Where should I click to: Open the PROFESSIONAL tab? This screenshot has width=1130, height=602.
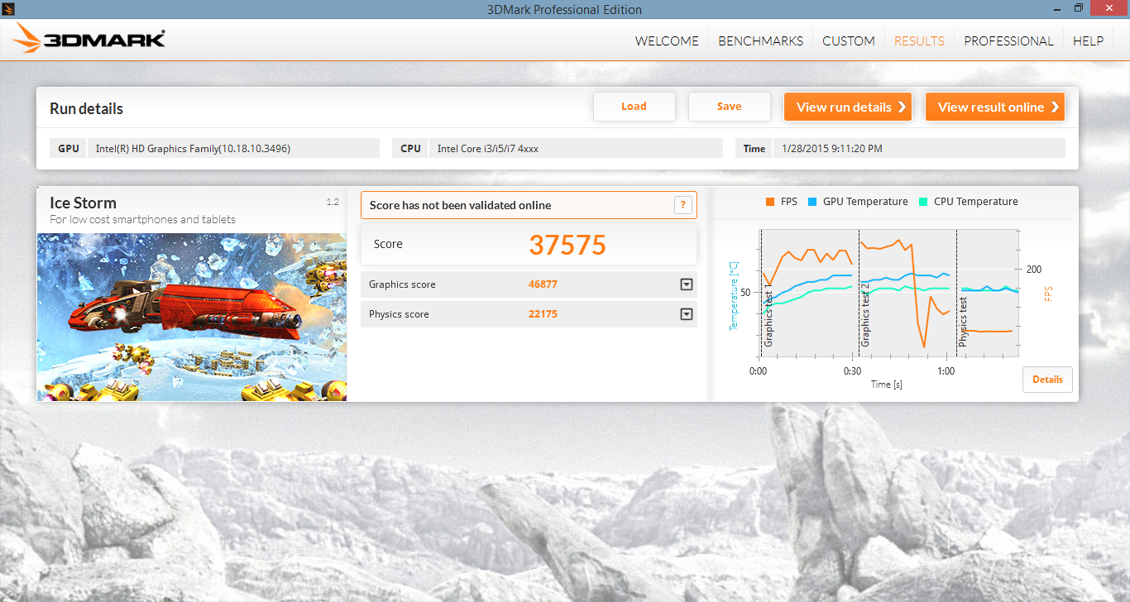[x=1008, y=41]
